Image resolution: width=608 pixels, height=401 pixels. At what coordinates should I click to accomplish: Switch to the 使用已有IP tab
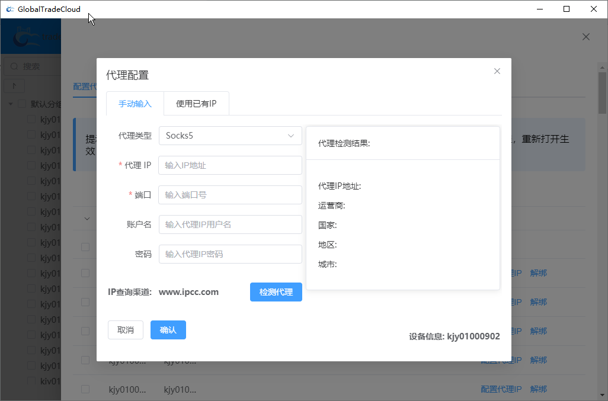pyautogui.click(x=196, y=102)
